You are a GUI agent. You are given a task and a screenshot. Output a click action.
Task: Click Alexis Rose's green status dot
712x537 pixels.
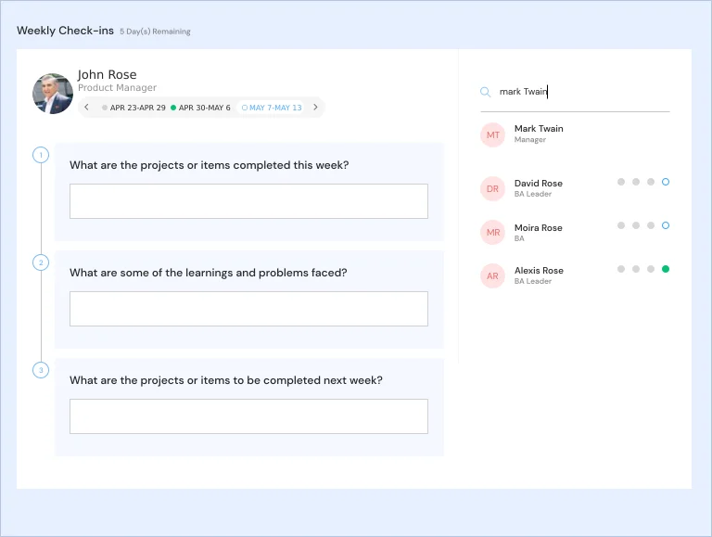point(666,269)
